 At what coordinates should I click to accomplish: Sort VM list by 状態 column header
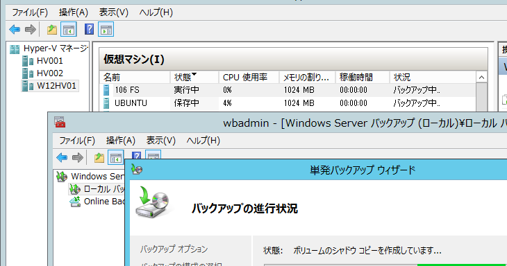point(194,78)
